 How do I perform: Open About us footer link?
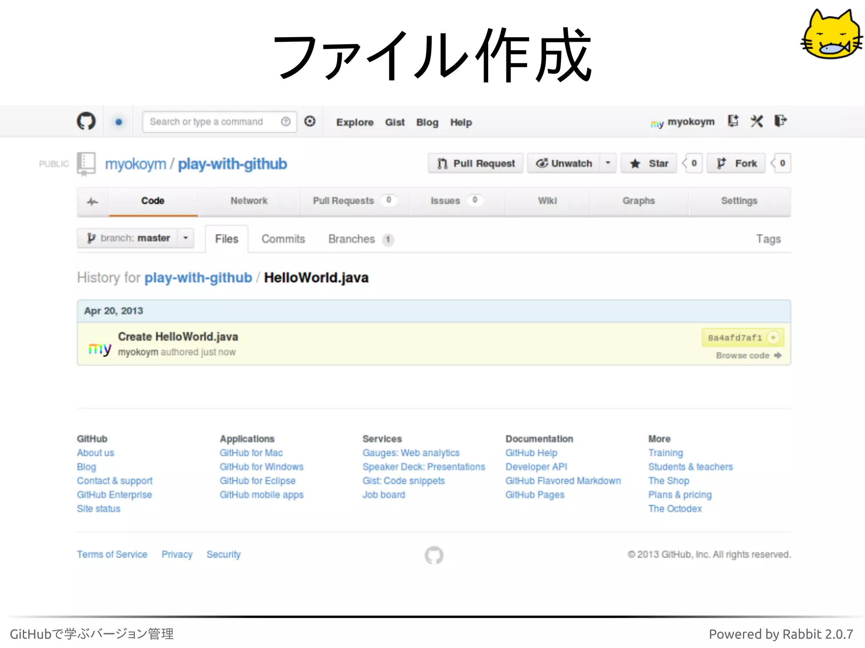(x=95, y=453)
